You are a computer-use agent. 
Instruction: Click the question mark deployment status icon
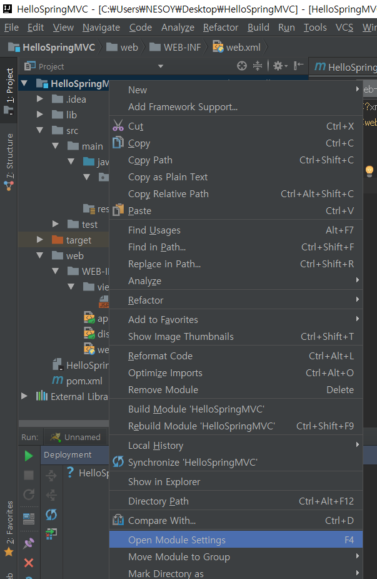coord(70,473)
